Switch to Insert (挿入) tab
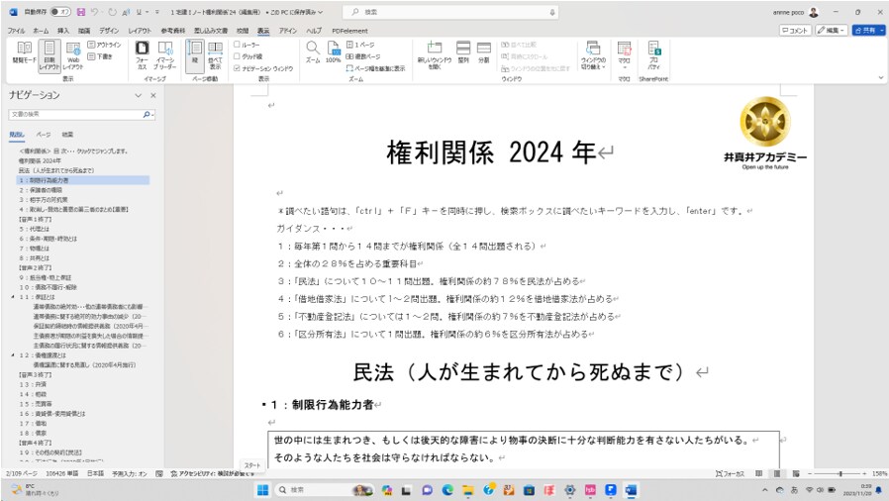889x501 pixels. 63,31
